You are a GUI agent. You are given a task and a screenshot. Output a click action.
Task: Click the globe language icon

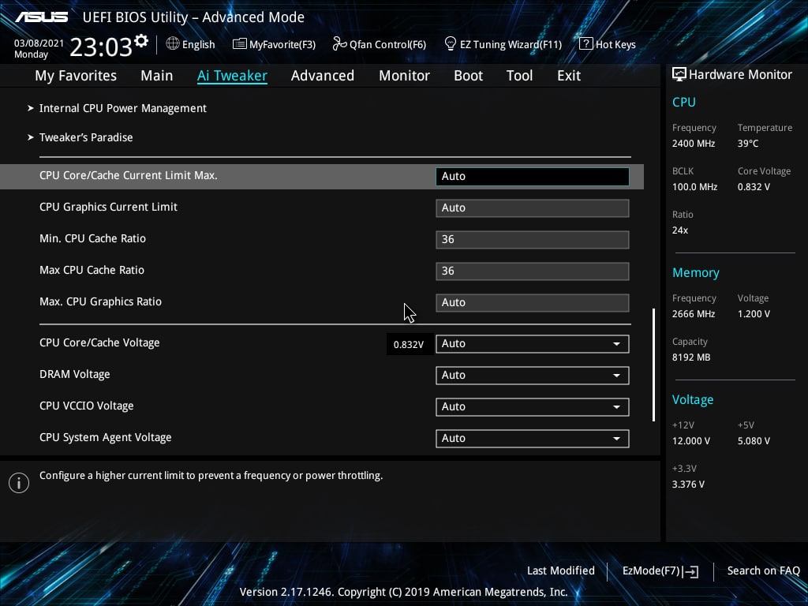point(173,44)
